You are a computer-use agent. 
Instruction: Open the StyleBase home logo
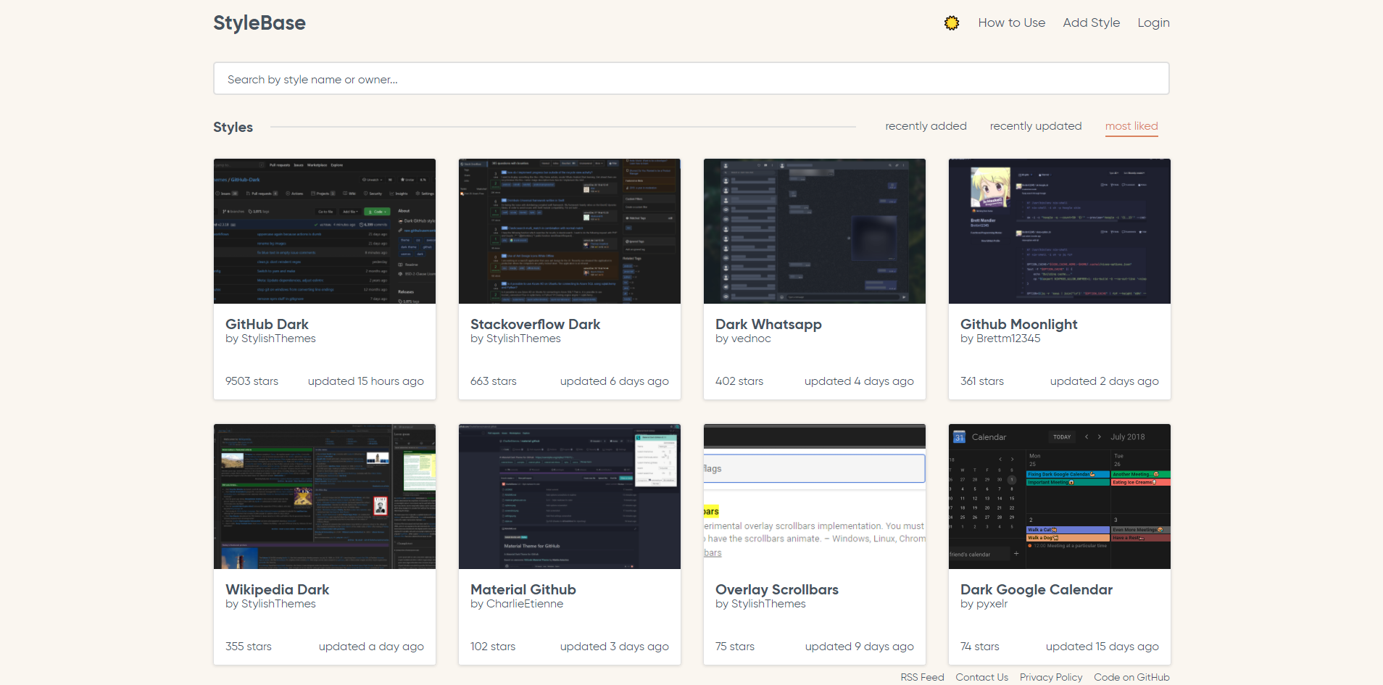tap(259, 23)
